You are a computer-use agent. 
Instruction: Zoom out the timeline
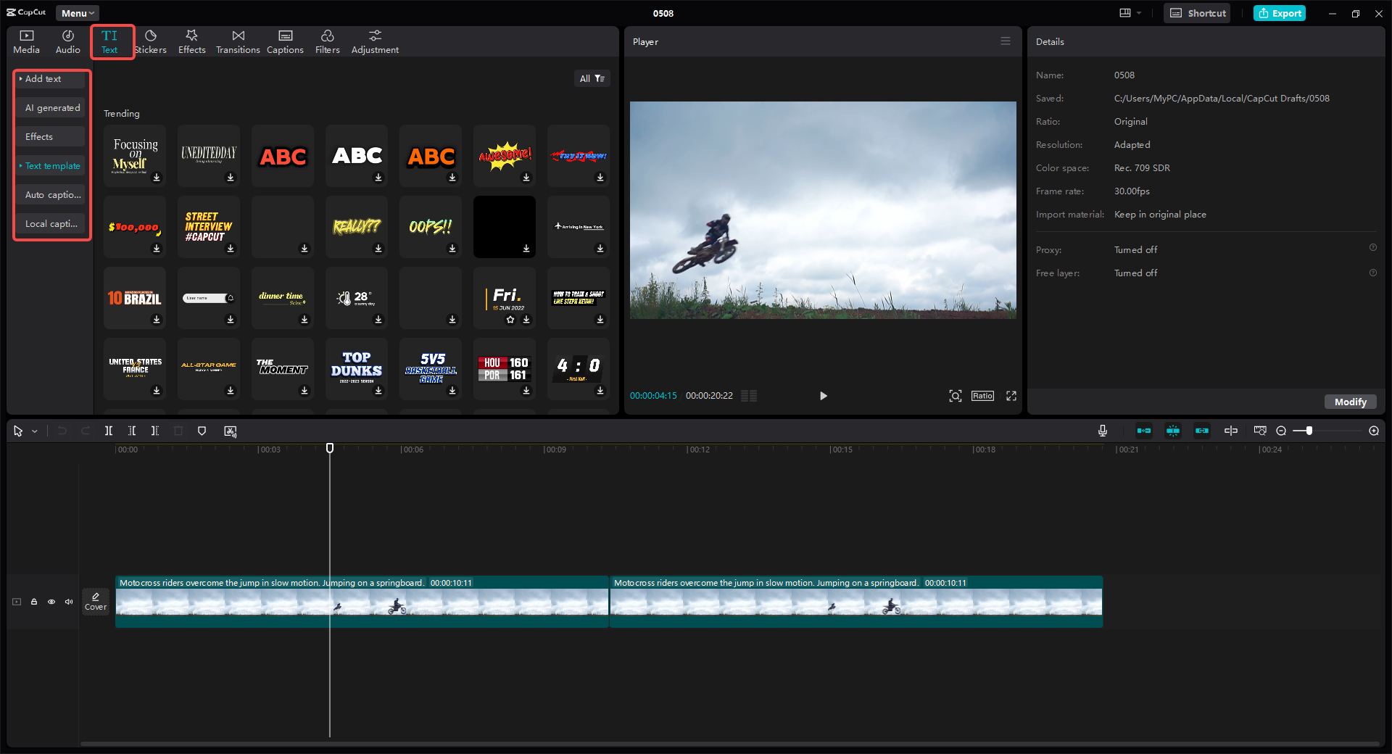pyautogui.click(x=1281, y=431)
